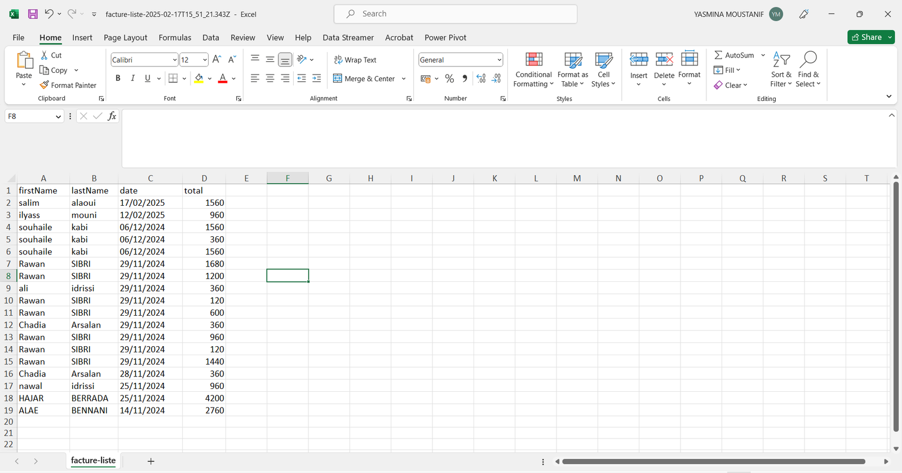Add a new sheet with plus button
902x473 pixels.
[x=151, y=461]
